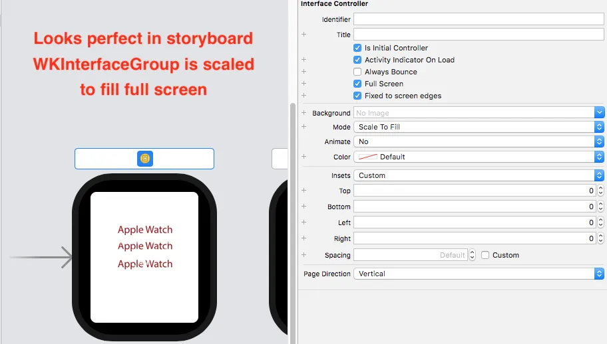Click the Left inset value field
This screenshot has height=344, width=607.
point(475,222)
